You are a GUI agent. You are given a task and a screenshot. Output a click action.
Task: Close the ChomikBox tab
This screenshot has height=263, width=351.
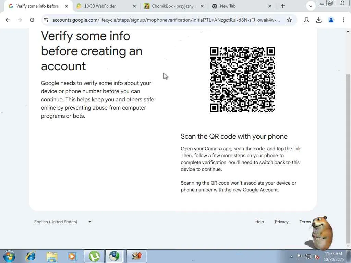(202, 6)
